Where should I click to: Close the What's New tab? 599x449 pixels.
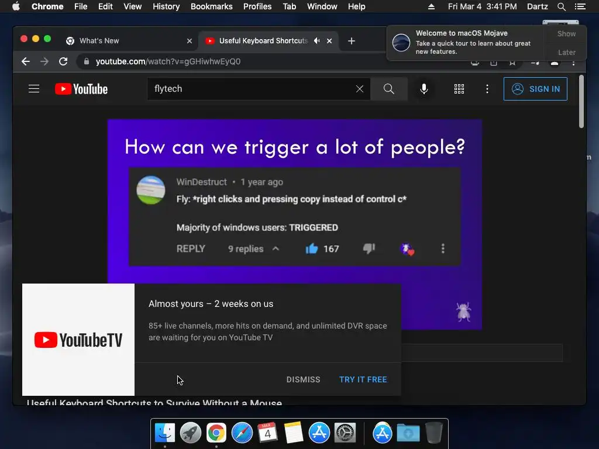[190, 41]
